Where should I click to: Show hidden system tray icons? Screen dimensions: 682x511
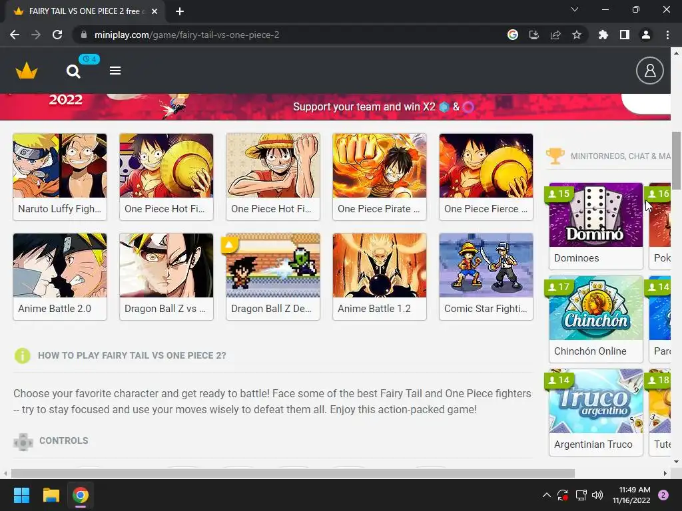tap(547, 495)
